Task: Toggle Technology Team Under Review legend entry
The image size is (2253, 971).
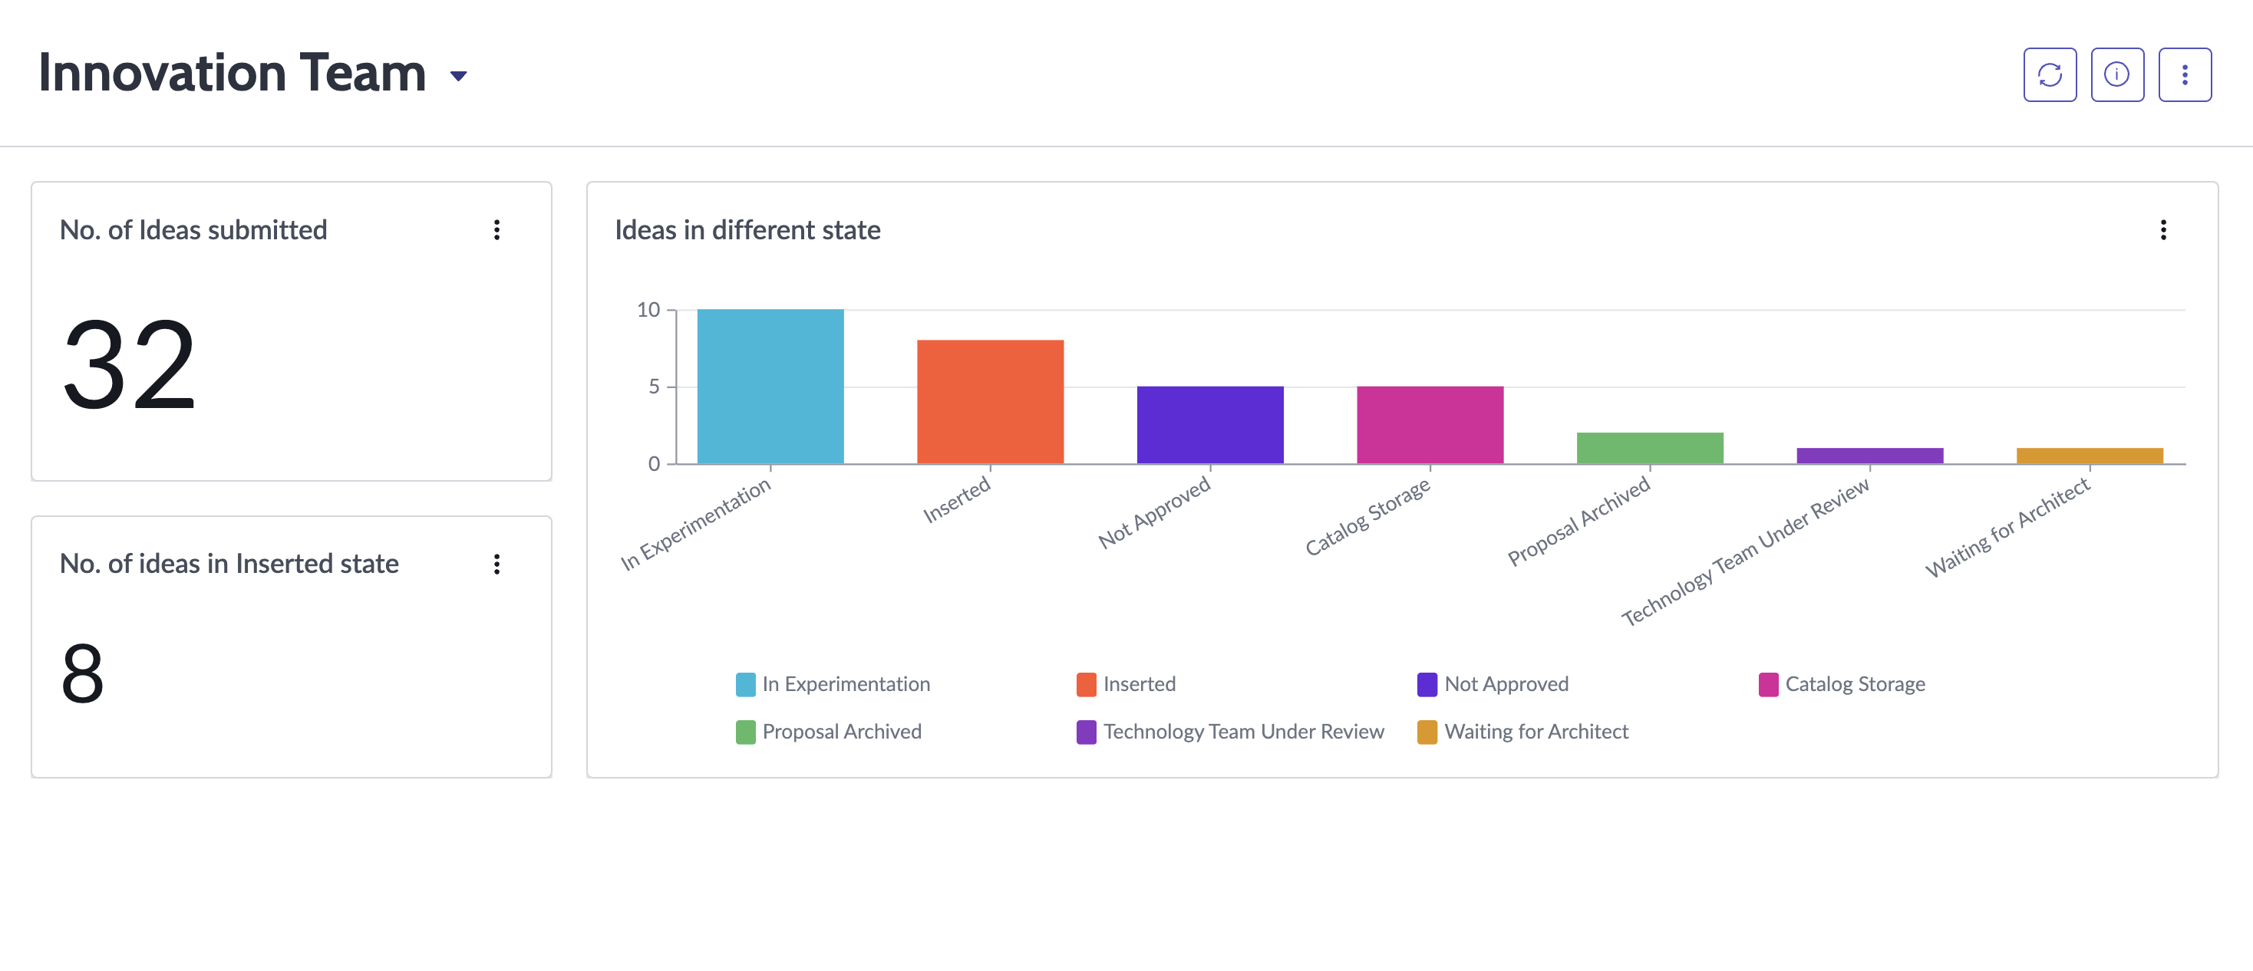Action: click(1229, 731)
